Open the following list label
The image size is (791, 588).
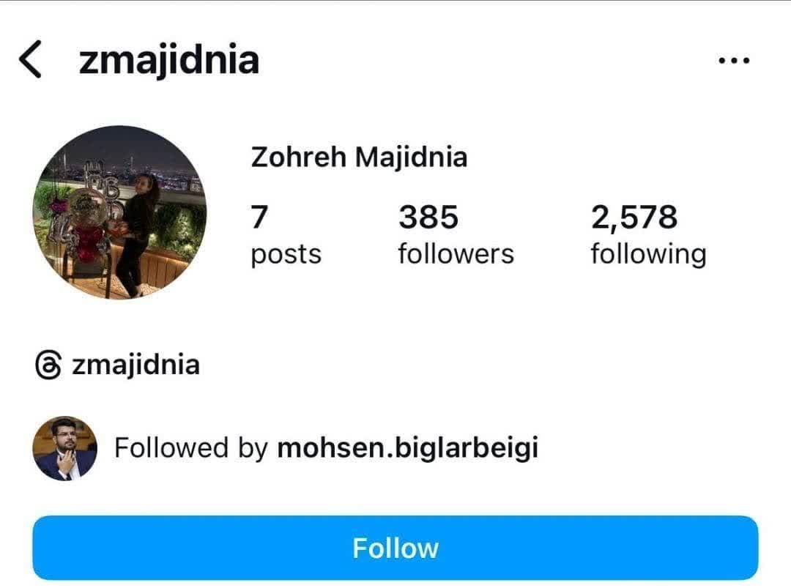pyautogui.click(x=648, y=255)
